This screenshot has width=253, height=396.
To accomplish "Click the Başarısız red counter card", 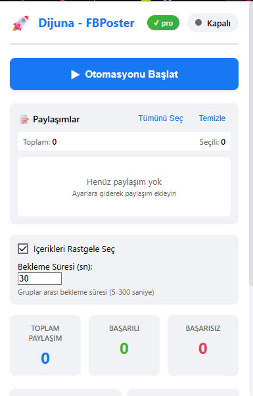I will pos(203,345).
